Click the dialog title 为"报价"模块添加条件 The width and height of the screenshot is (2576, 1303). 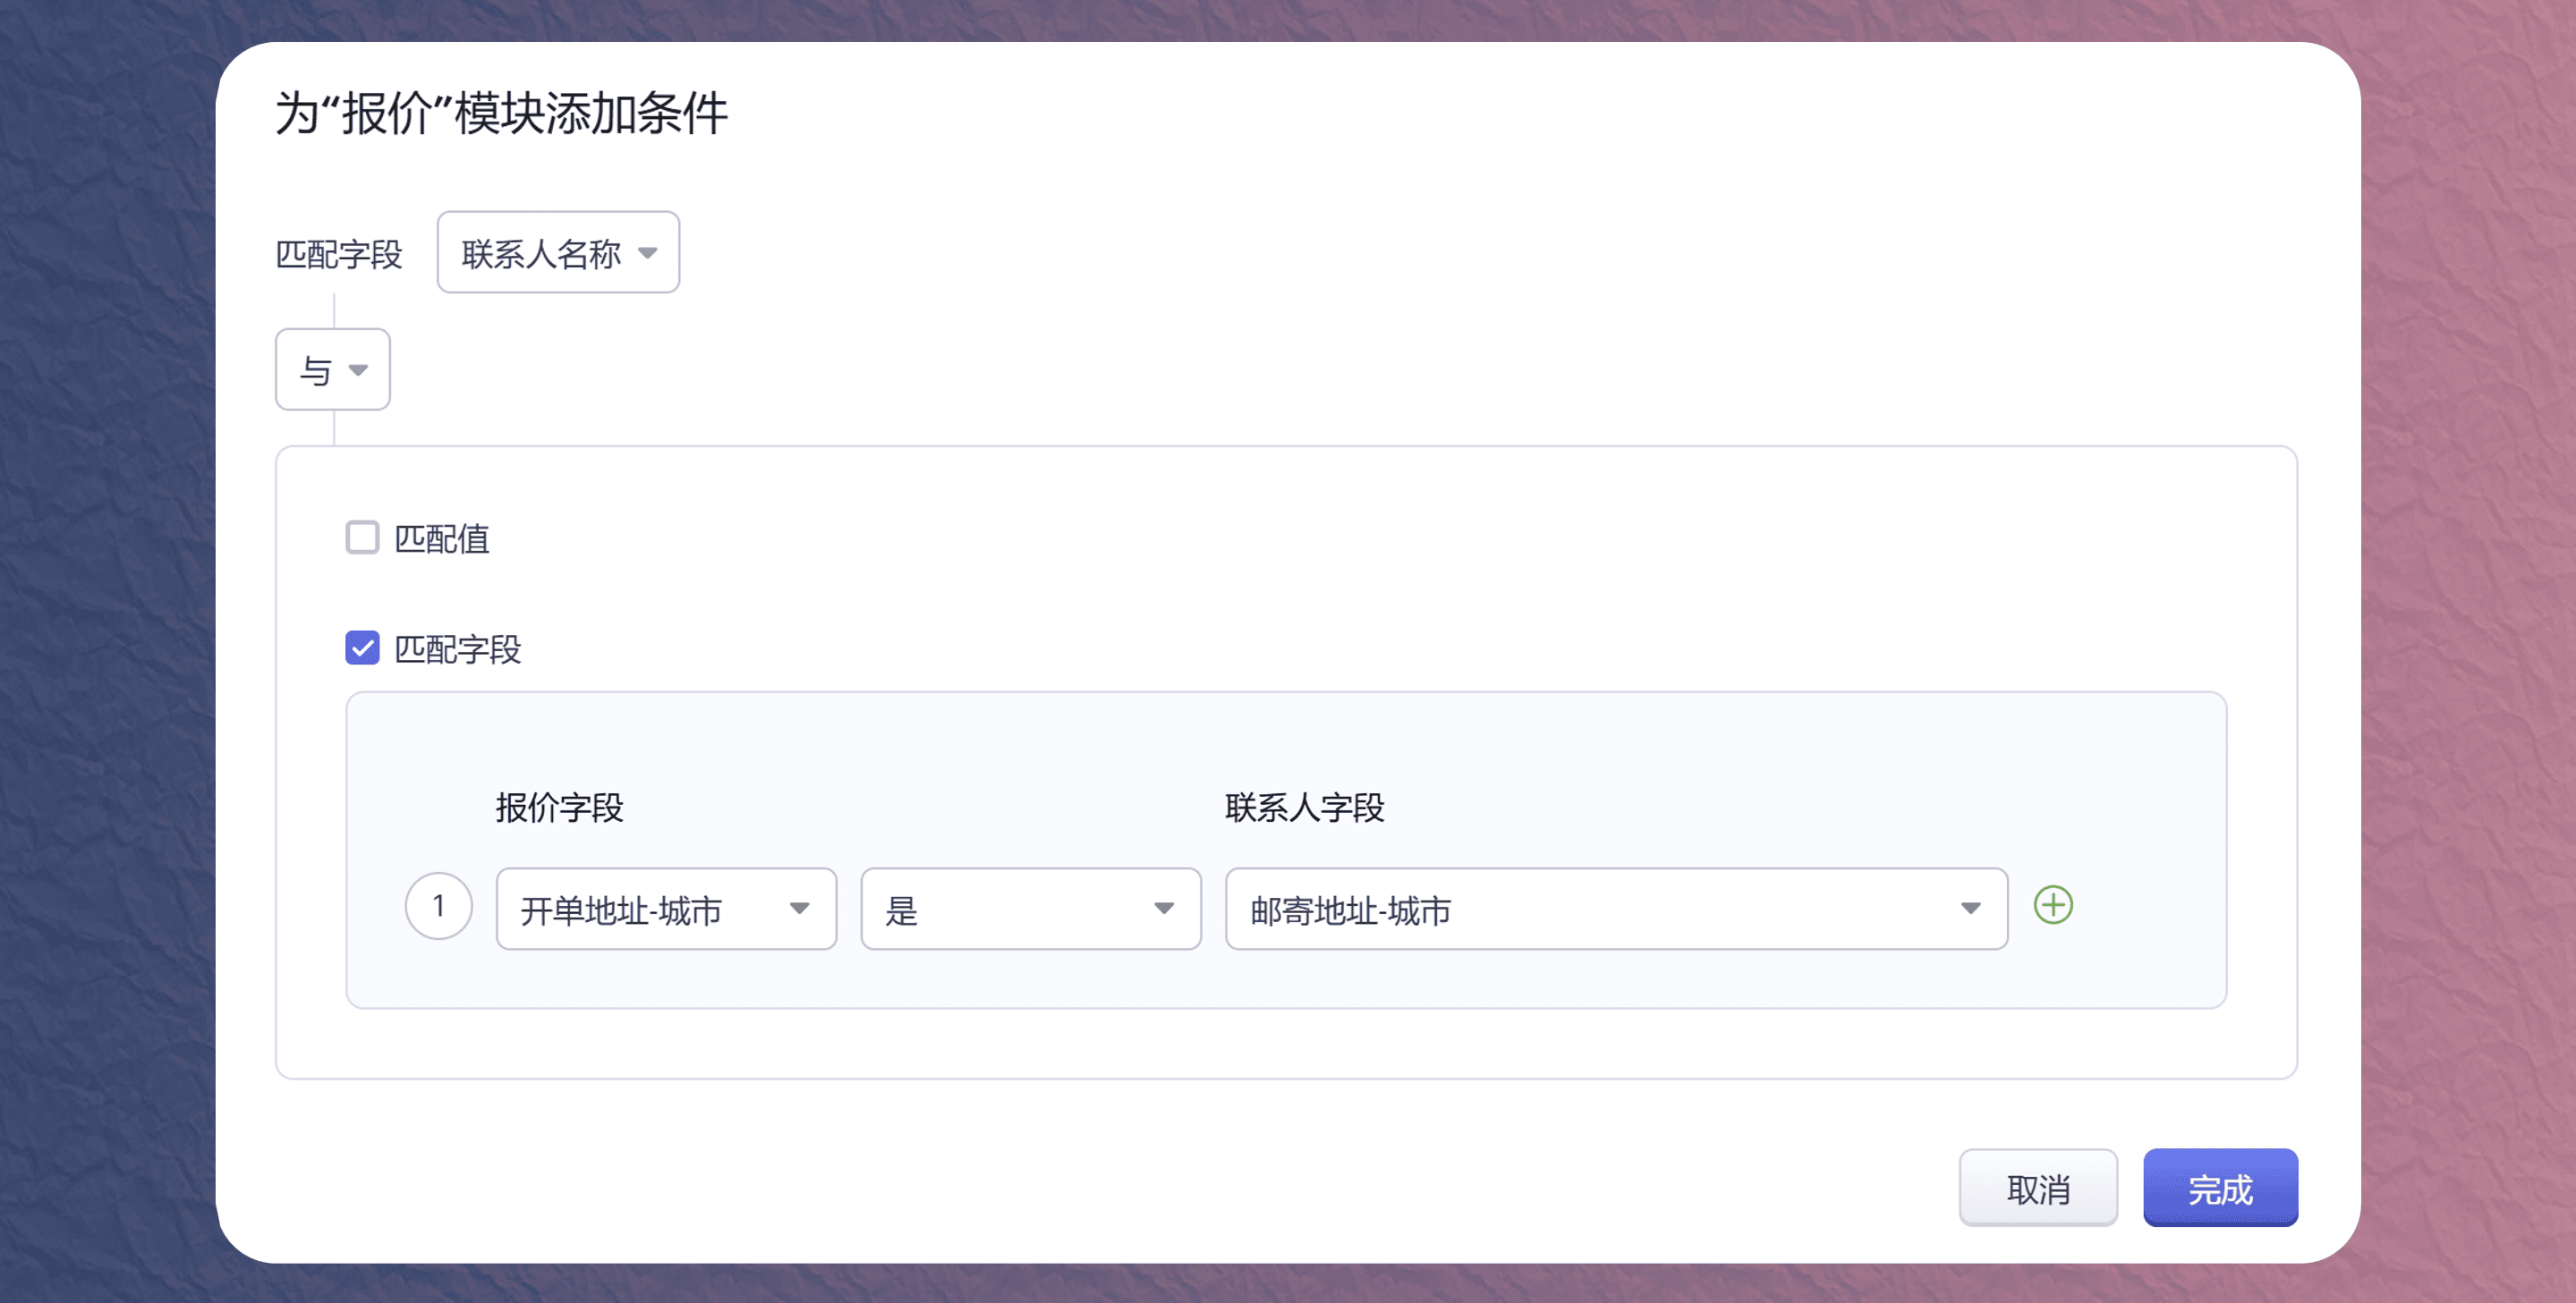click(501, 113)
